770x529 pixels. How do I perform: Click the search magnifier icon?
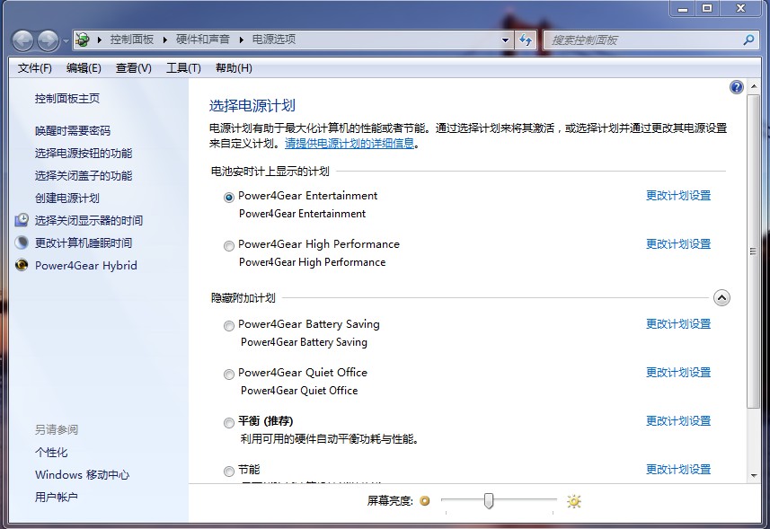tap(748, 40)
